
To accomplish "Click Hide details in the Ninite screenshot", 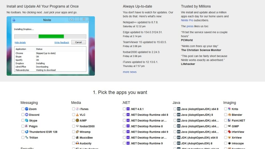I will (x=20, y=43).
